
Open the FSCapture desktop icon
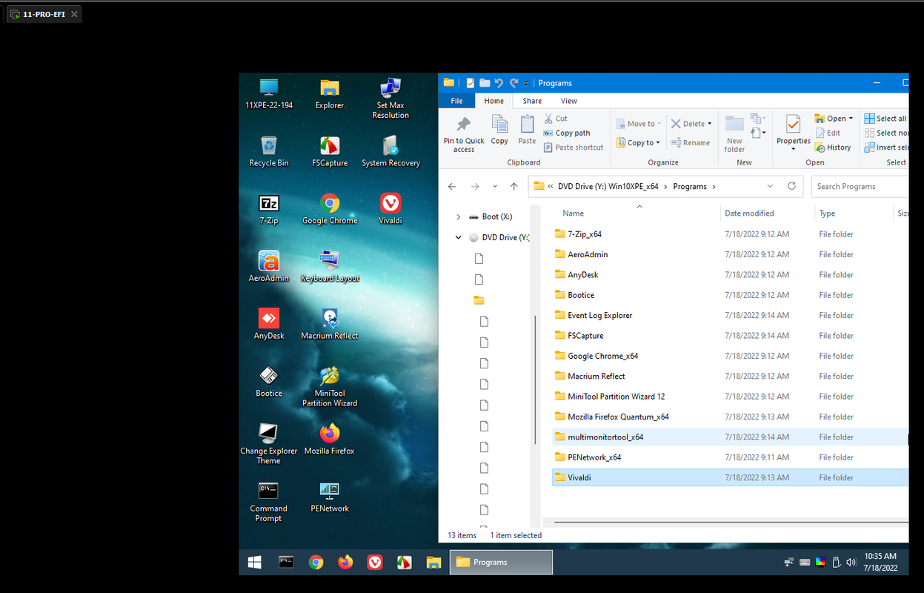coord(330,151)
